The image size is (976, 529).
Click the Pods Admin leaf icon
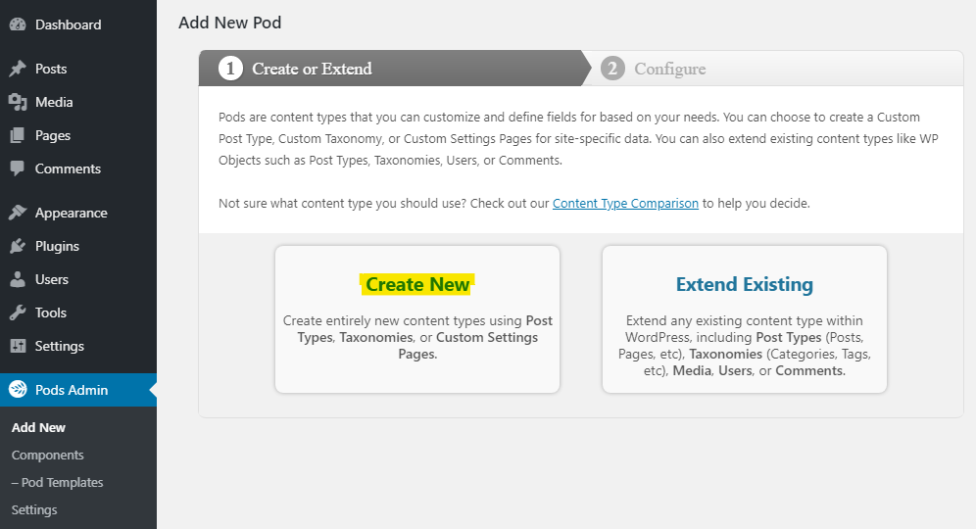(18, 390)
